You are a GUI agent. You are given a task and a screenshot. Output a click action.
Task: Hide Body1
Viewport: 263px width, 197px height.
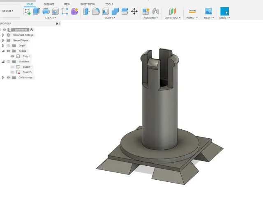[x=12, y=56]
